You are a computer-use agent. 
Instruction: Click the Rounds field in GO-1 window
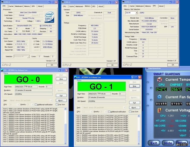pyautogui.click(x=122, y=94)
